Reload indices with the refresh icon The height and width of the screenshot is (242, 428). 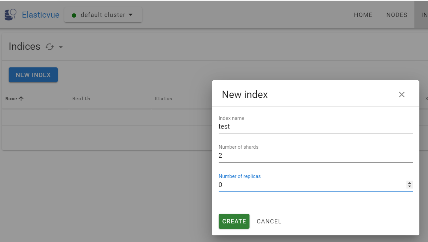[x=50, y=47]
